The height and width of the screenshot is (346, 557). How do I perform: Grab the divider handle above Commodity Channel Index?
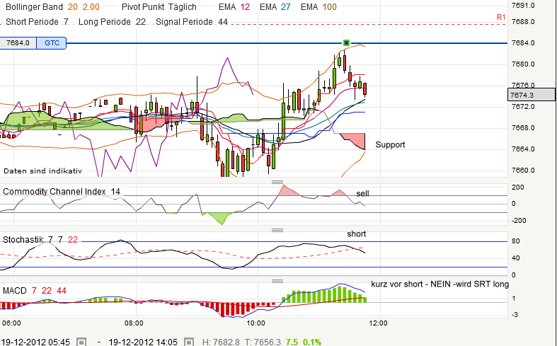277,183
